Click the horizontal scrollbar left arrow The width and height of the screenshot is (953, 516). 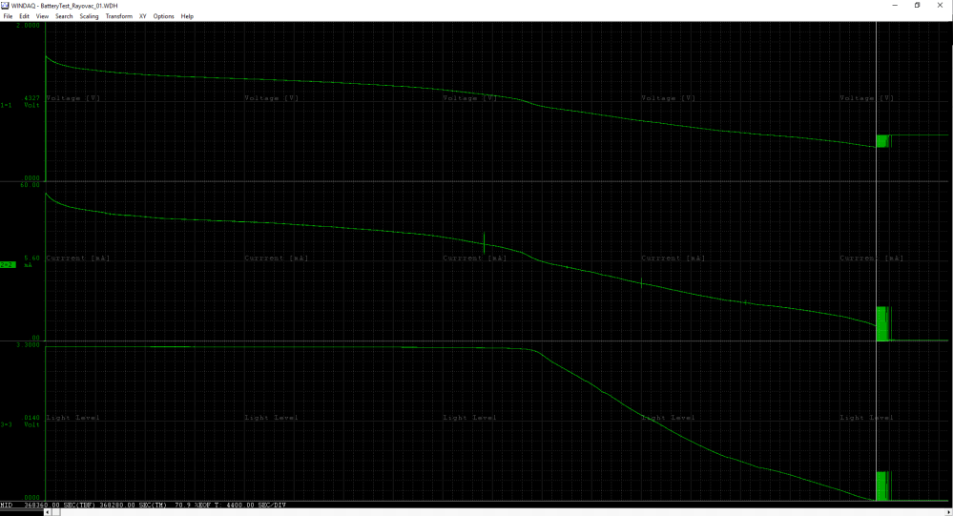click(x=48, y=512)
